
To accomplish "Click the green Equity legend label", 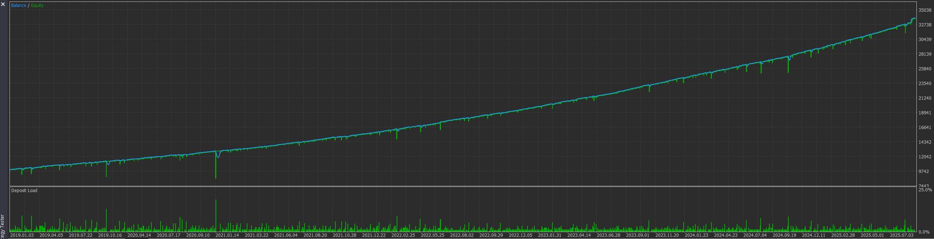I will (x=37, y=5).
